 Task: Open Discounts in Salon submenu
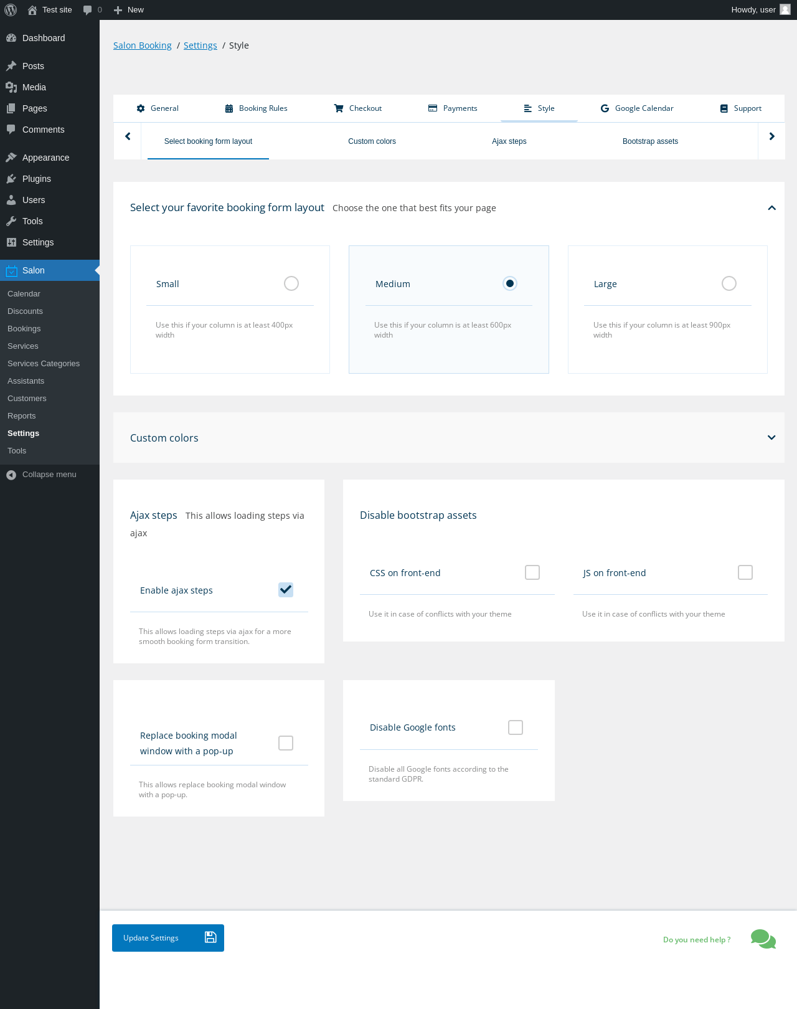pos(25,311)
